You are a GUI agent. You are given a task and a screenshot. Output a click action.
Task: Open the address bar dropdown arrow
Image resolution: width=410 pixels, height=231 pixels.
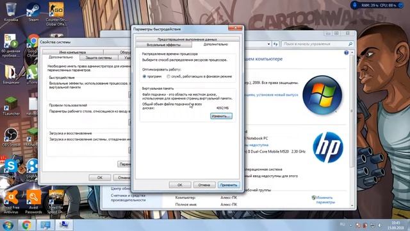268,44
